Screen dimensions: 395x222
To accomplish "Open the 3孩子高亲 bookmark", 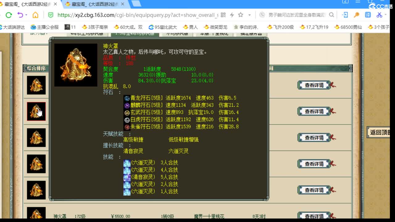I will pyautogui.click(x=95, y=27).
